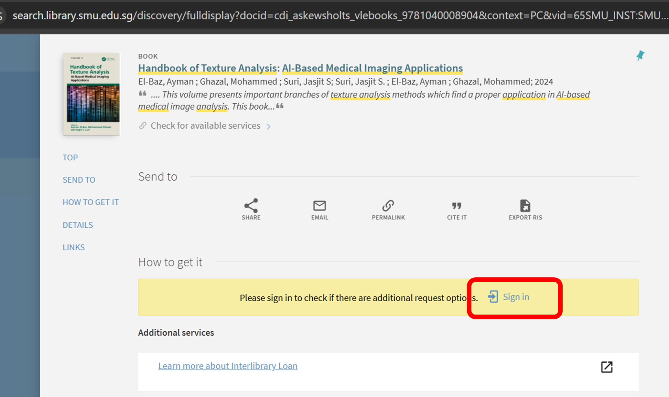Click the Export RIS file icon
The width and height of the screenshot is (669, 397).
tap(525, 206)
